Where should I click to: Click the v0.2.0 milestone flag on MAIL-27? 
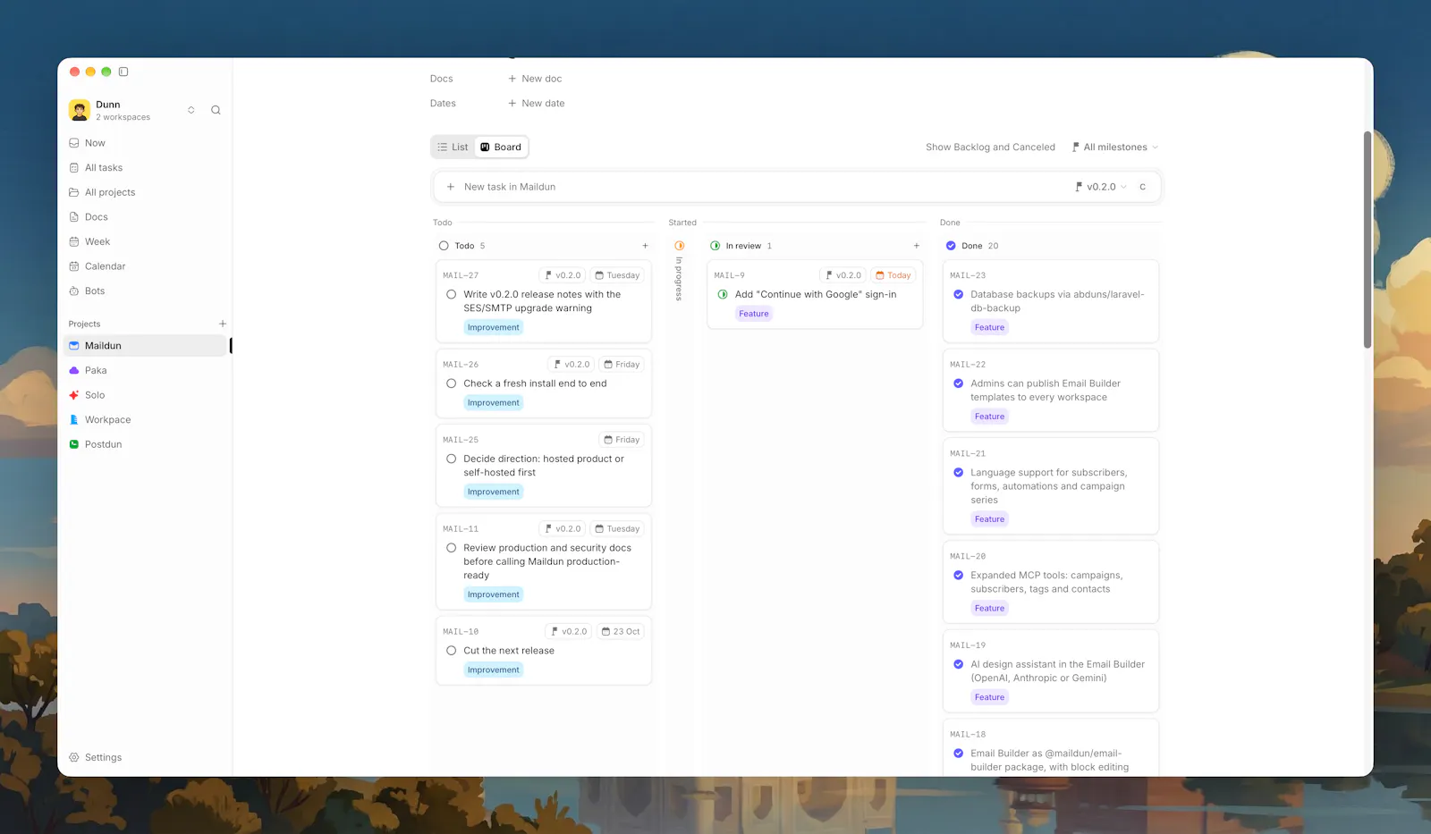coord(563,275)
